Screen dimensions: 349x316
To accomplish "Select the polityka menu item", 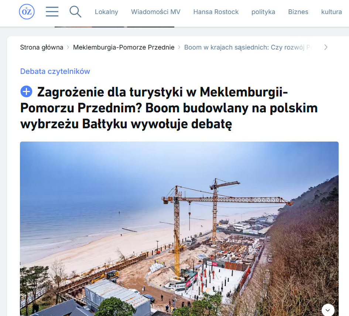I will click(263, 12).
